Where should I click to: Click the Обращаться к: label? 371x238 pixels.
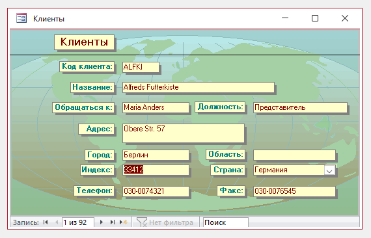click(x=83, y=107)
